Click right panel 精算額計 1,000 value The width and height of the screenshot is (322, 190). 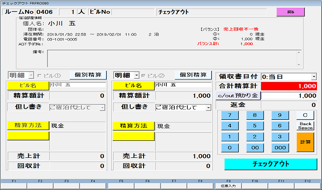(183, 96)
